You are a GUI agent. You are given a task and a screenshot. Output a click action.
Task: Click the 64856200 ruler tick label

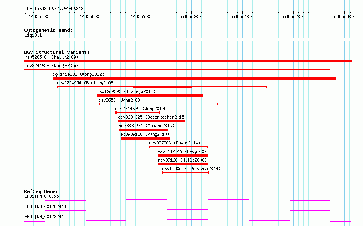[293, 16]
